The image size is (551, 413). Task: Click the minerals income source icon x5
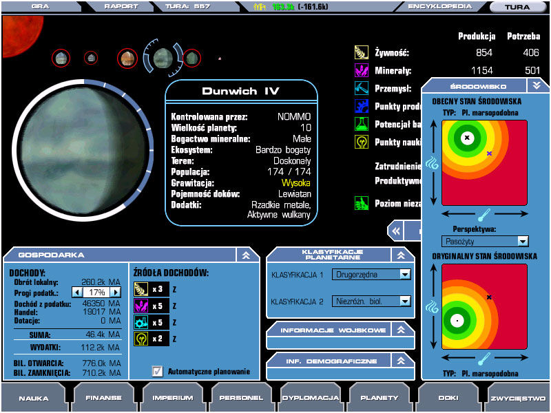141,306
